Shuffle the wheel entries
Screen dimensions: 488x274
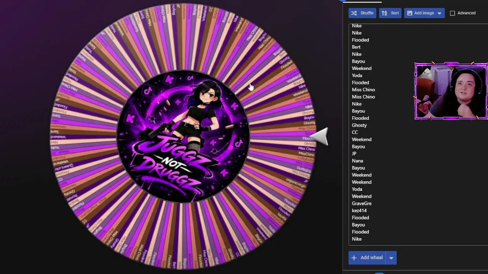(363, 13)
